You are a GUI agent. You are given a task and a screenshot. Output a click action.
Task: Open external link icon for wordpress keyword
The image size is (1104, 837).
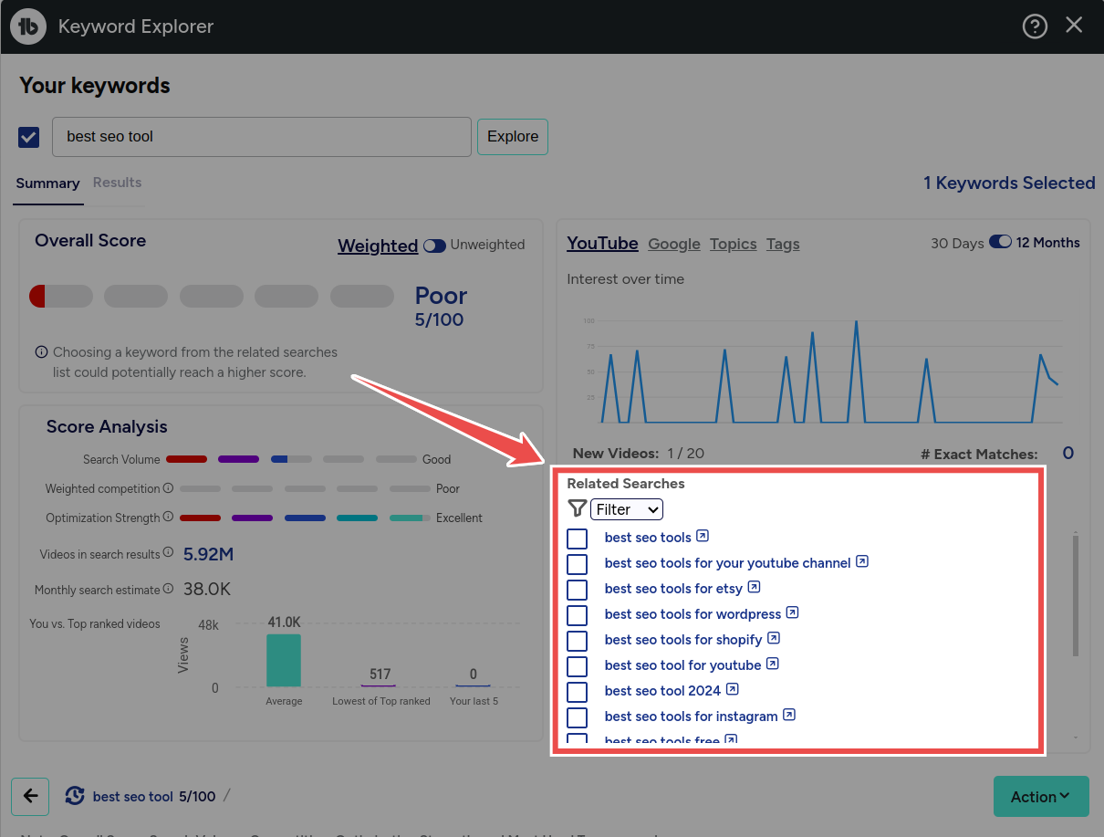tap(793, 612)
